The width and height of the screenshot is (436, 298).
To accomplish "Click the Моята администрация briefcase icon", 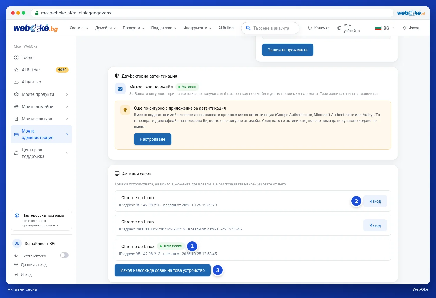I will point(16,134).
